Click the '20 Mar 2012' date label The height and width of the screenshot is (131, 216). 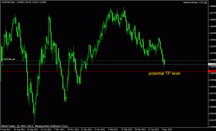tap(140, 130)
